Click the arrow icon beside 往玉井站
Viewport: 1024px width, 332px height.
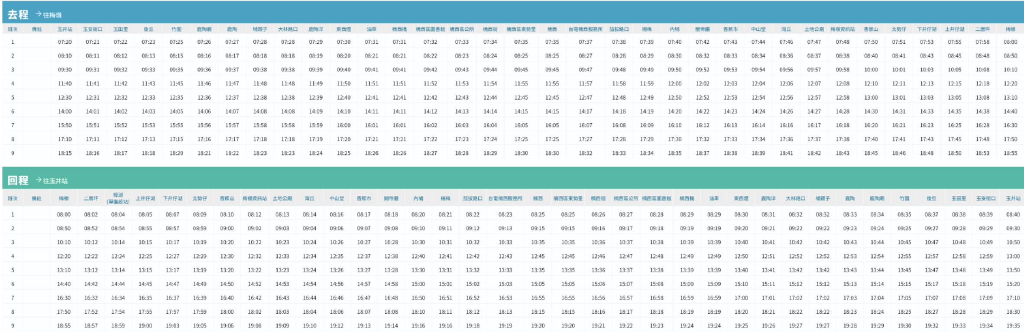tap(38, 180)
